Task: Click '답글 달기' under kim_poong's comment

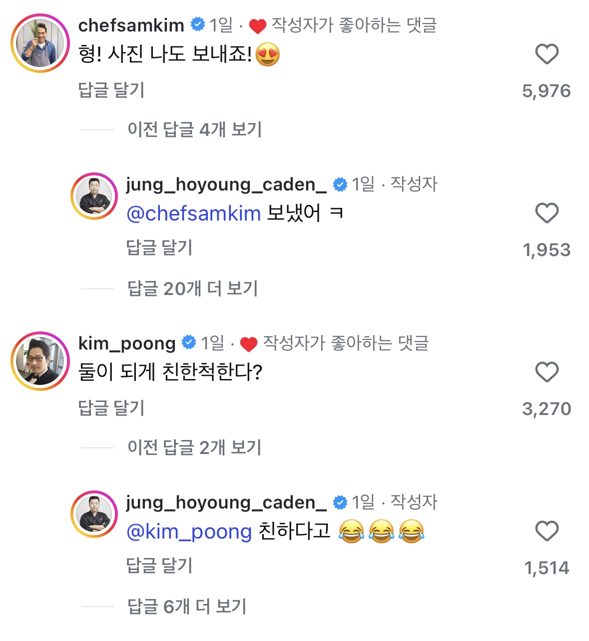Action: [x=111, y=408]
